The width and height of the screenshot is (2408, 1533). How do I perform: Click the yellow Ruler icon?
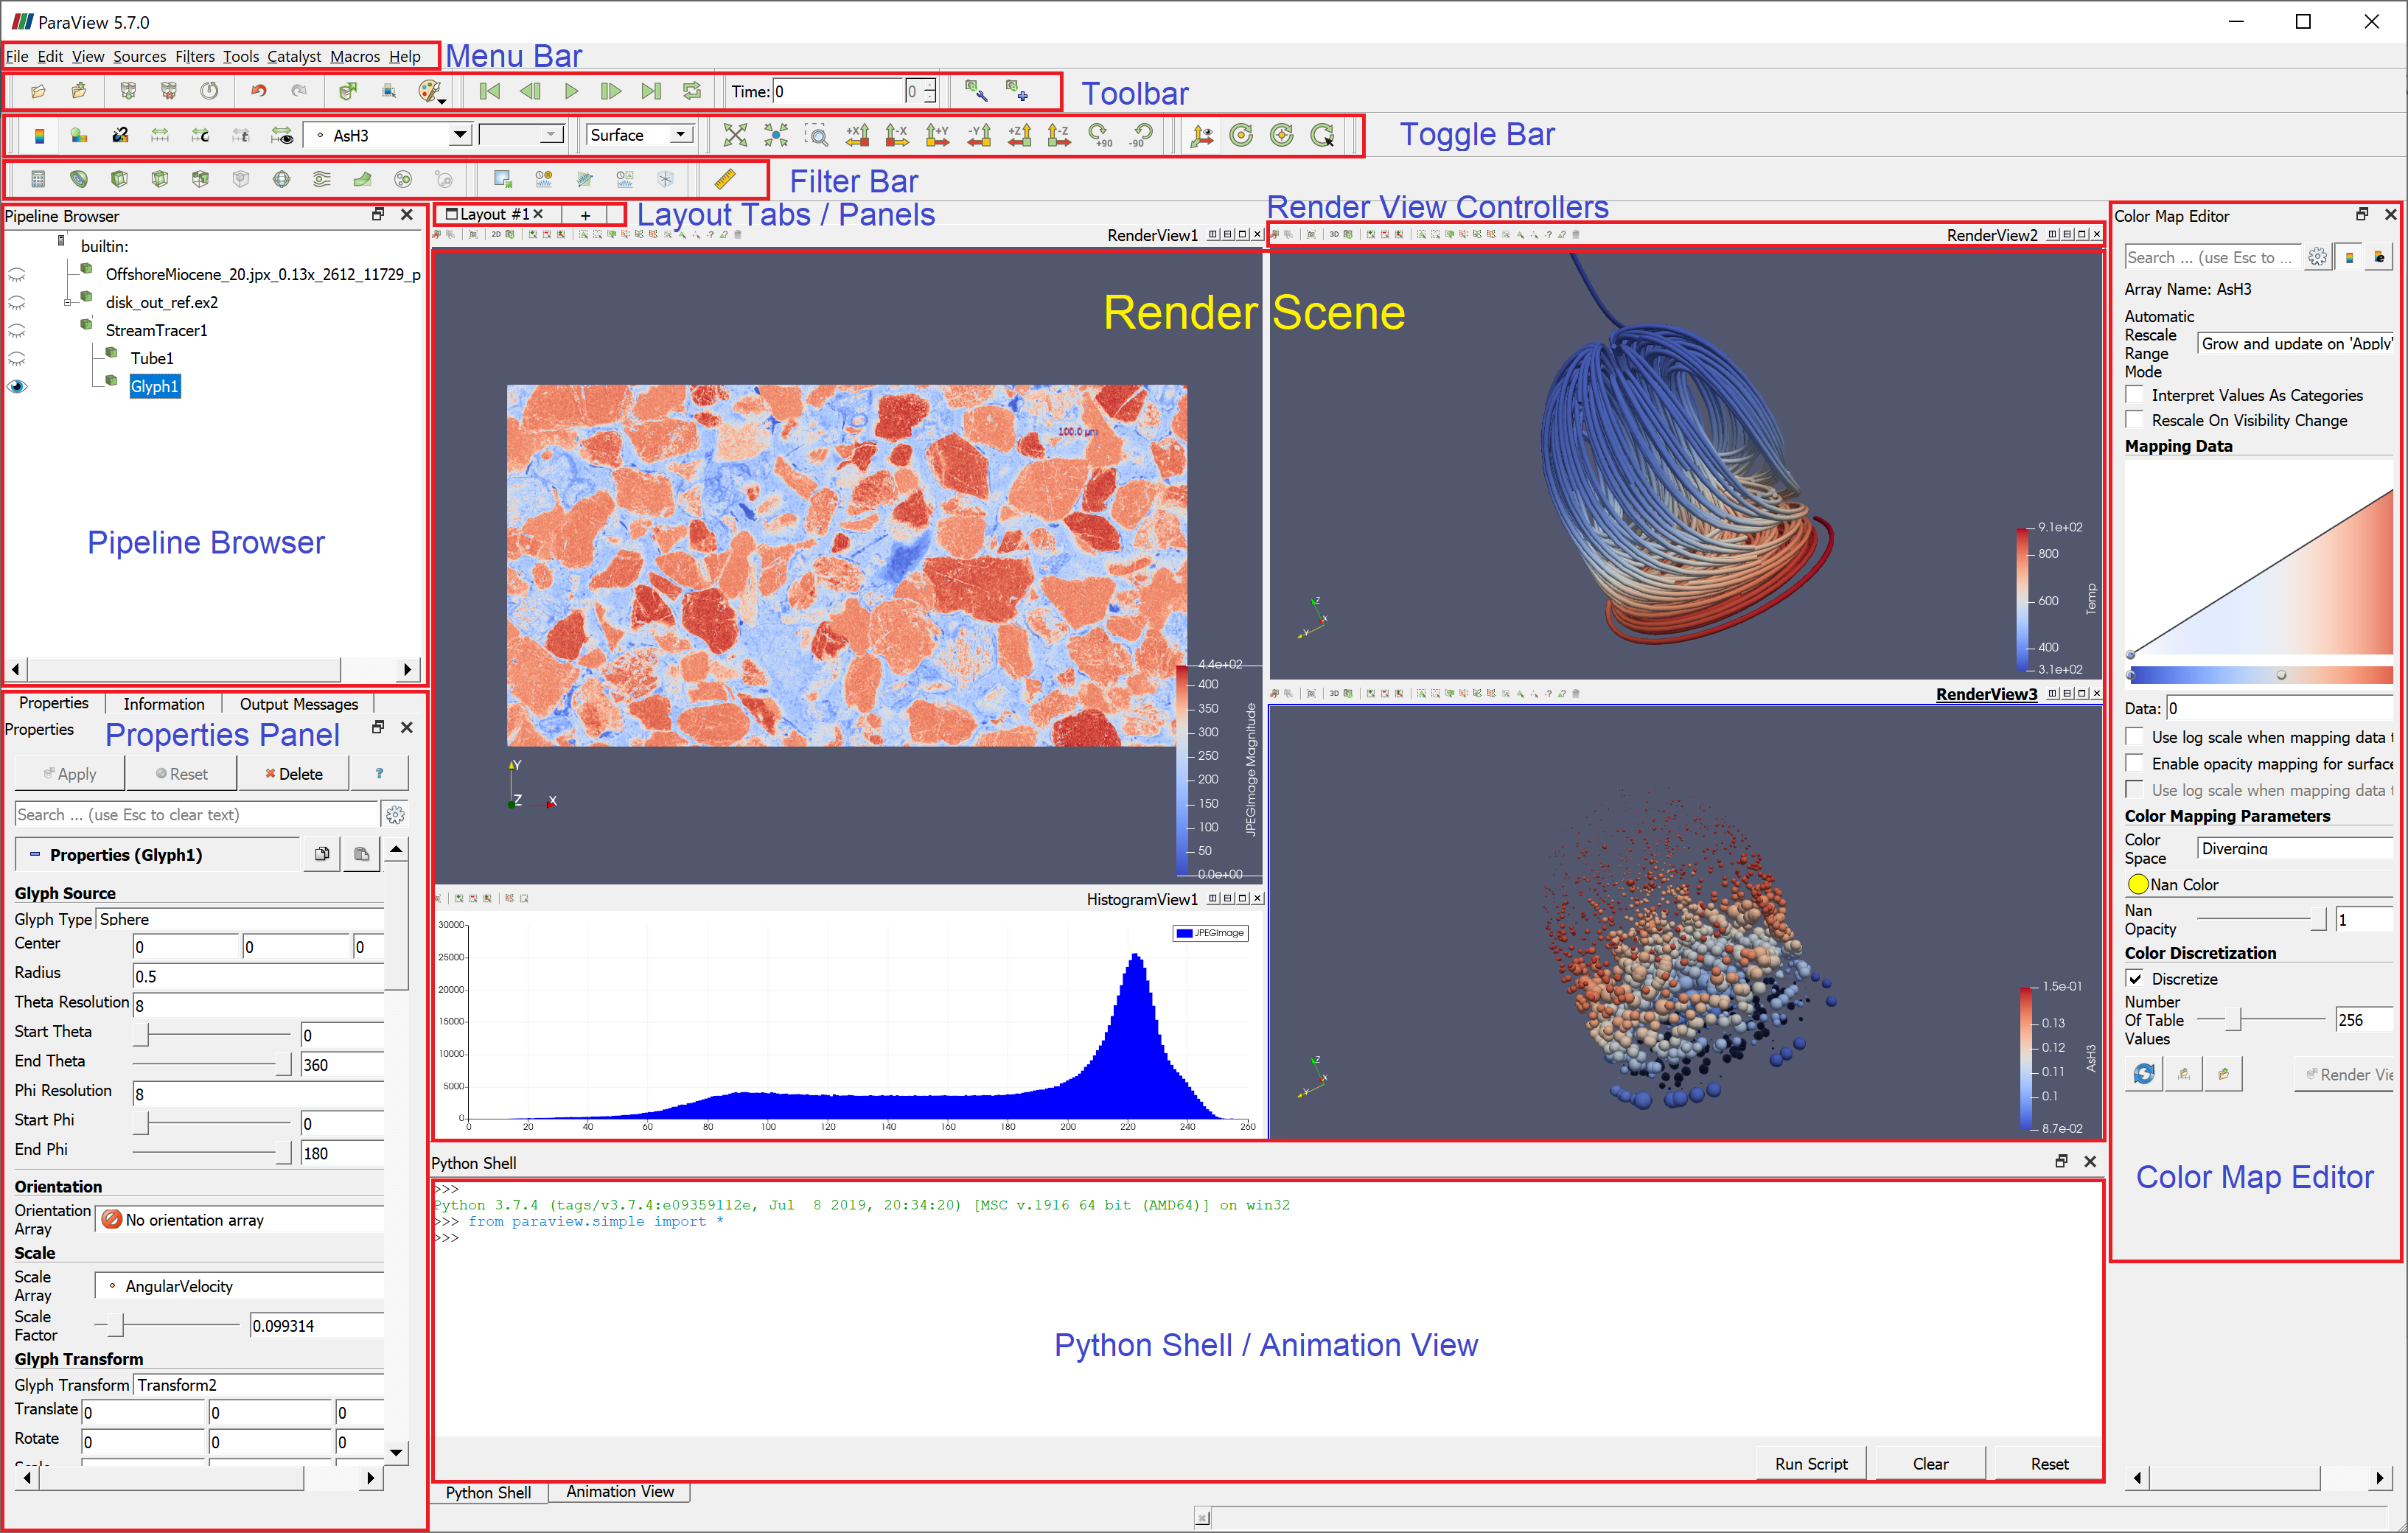[x=725, y=179]
